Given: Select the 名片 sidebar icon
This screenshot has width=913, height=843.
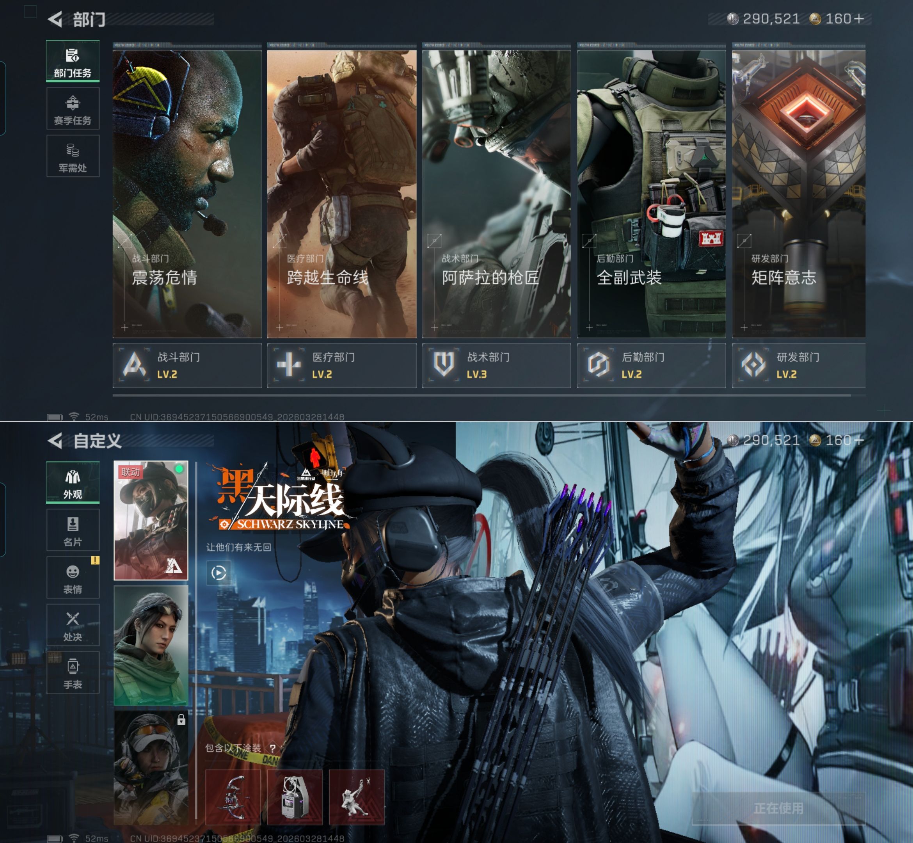Looking at the screenshot, I should tap(73, 530).
